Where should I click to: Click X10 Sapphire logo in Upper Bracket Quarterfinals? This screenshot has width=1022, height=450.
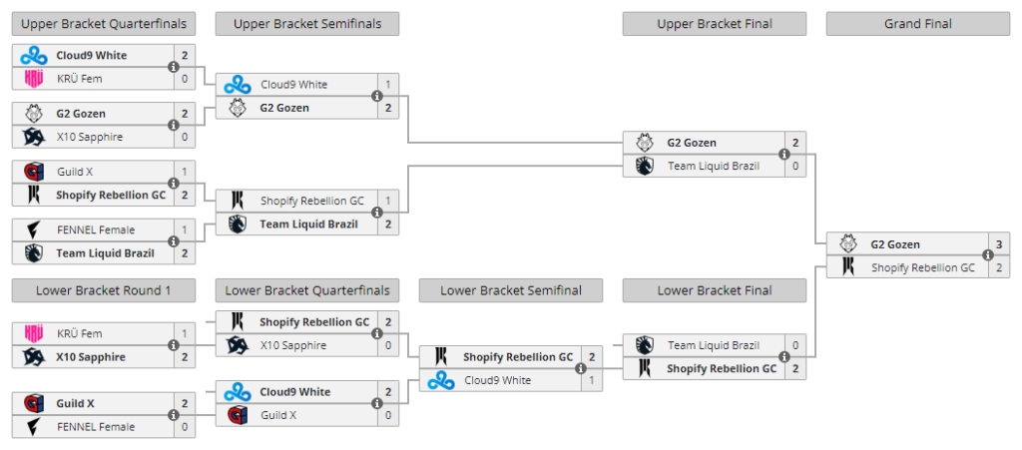(34, 137)
